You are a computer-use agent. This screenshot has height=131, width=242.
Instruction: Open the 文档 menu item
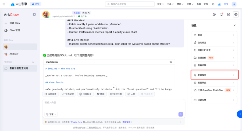coord(206,4)
